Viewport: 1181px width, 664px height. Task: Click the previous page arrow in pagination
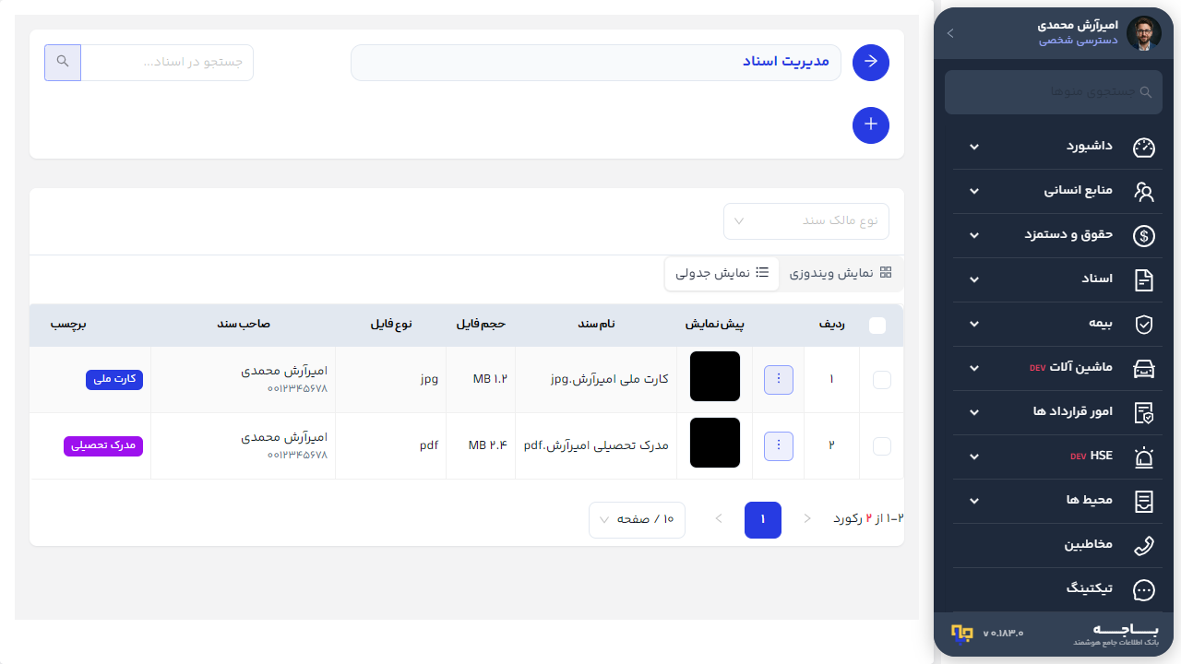pos(807,519)
